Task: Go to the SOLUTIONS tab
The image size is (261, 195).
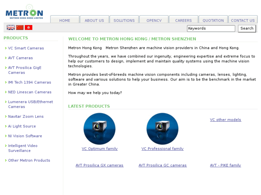Action: click(124, 19)
